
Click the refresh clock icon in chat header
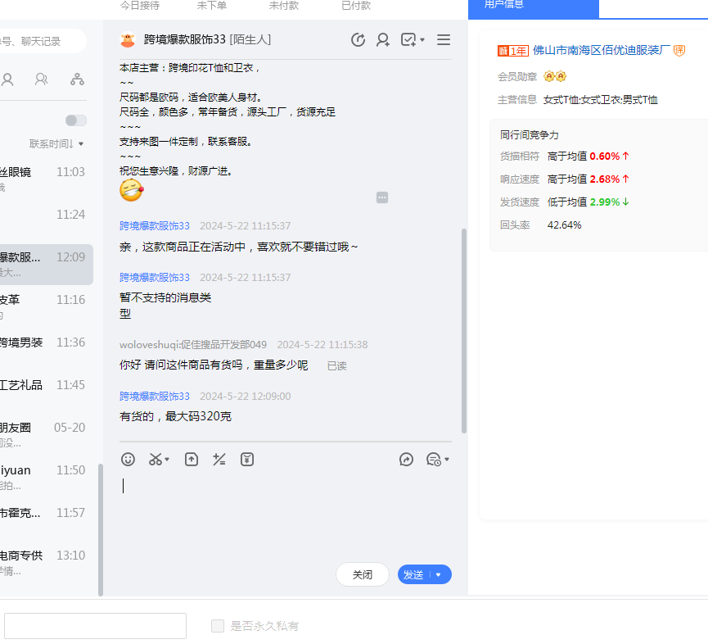[x=358, y=39]
